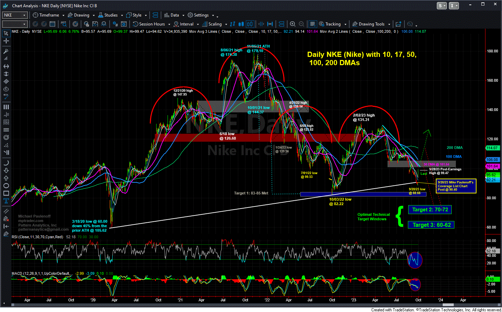Select the up arrow drawing tool

(6, 178)
